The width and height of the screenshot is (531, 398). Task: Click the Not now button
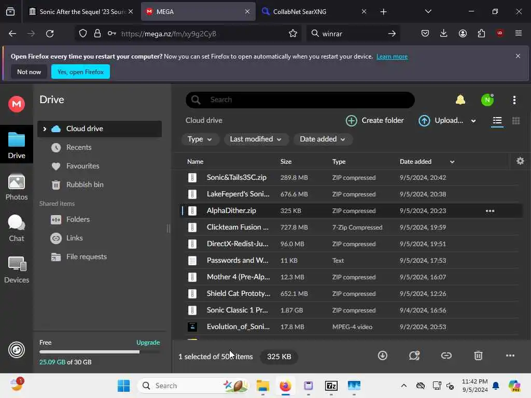click(29, 72)
